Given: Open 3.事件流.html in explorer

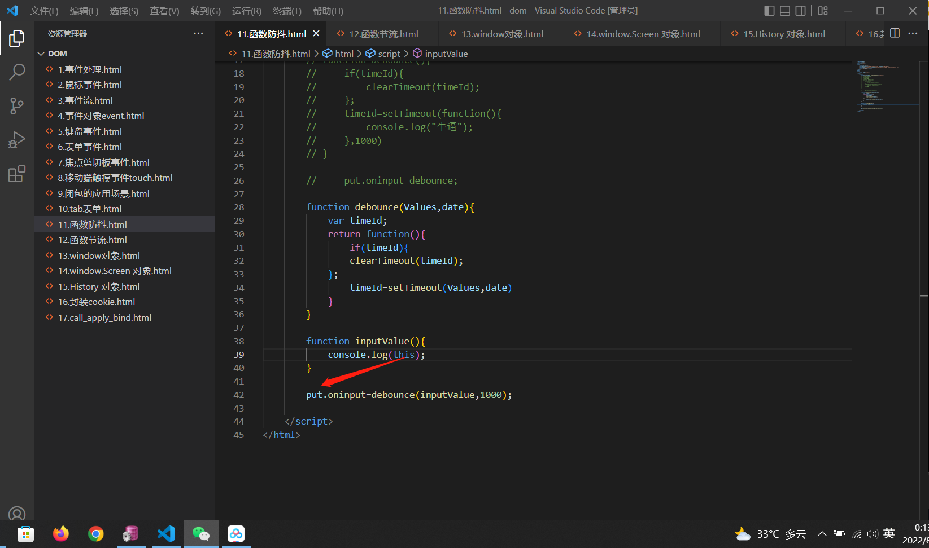Looking at the screenshot, I should point(124,100).
